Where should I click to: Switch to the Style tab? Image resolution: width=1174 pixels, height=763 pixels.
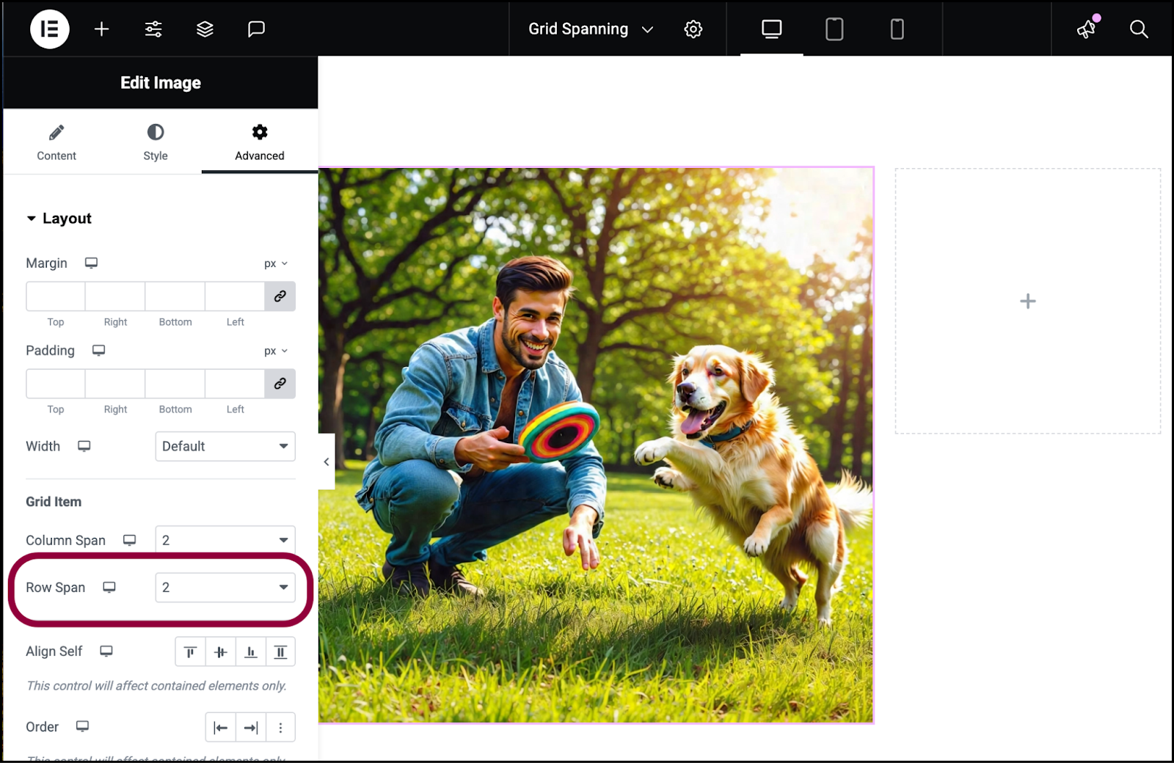click(x=156, y=142)
